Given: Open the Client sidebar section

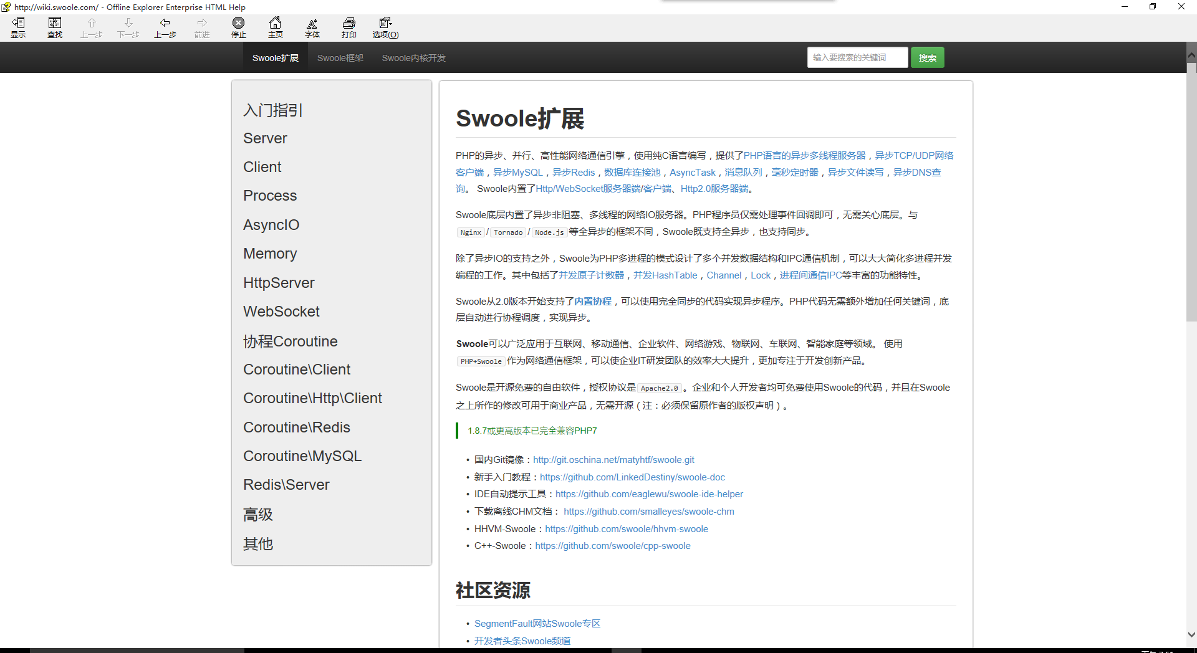Looking at the screenshot, I should [262, 167].
